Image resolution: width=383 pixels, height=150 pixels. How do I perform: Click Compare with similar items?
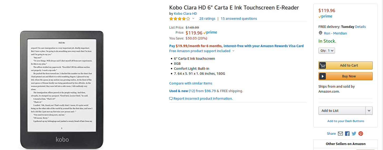pos(191,83)
